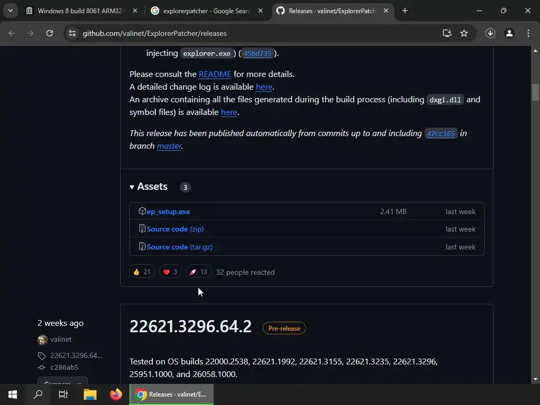540x405 pixels.
Task: Open File Explorer from the taskbar
Action: (90, 394)
